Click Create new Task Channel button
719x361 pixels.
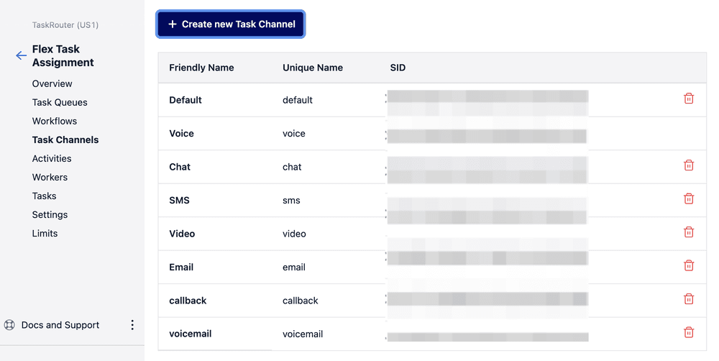point(231,24)
